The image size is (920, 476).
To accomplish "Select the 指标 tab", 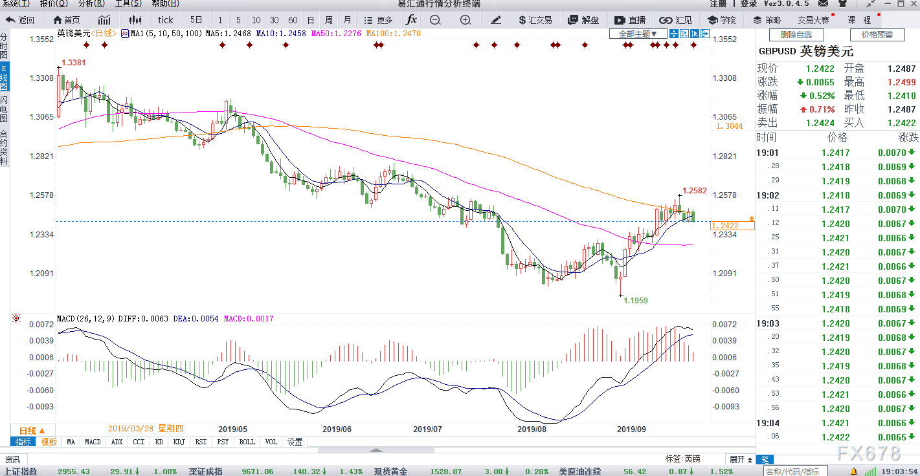I will [23, 442].
